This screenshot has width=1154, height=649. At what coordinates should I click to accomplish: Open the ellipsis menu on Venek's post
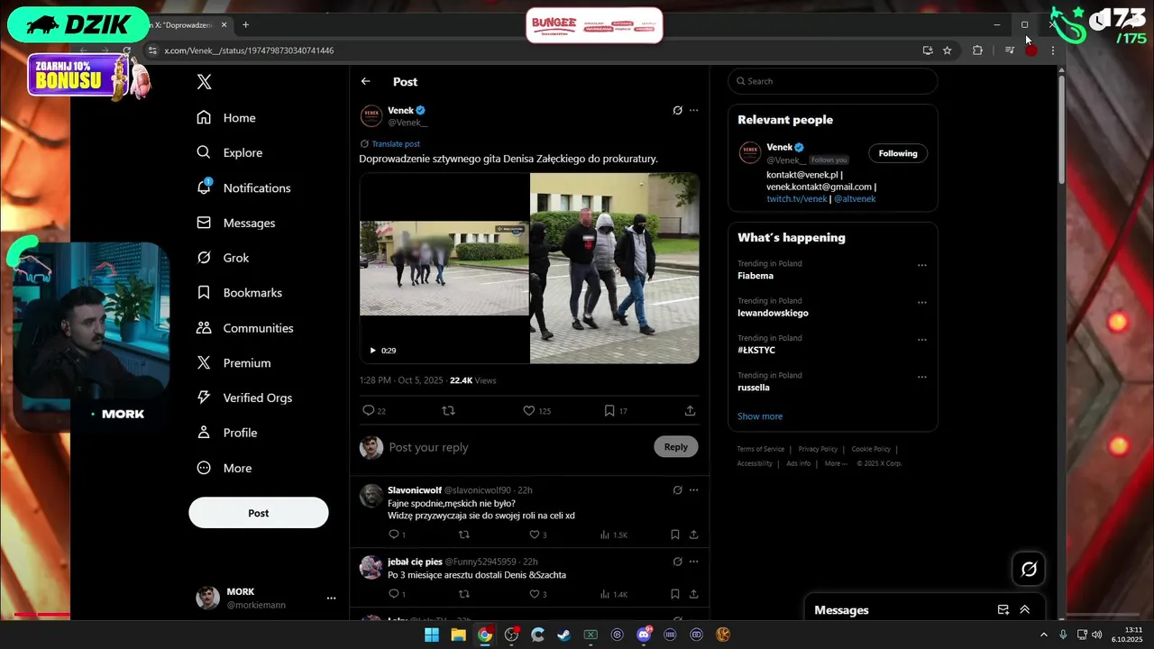[693, 111]
